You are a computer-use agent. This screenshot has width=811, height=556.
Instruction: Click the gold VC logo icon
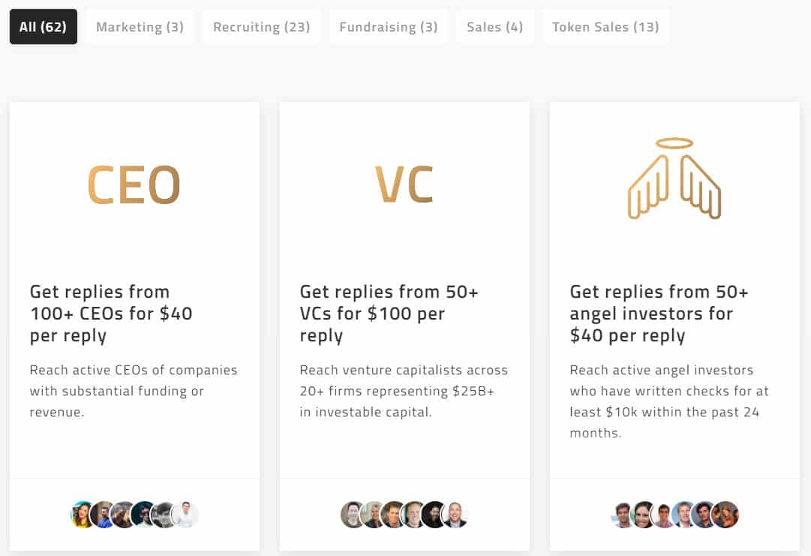(404, 185)
